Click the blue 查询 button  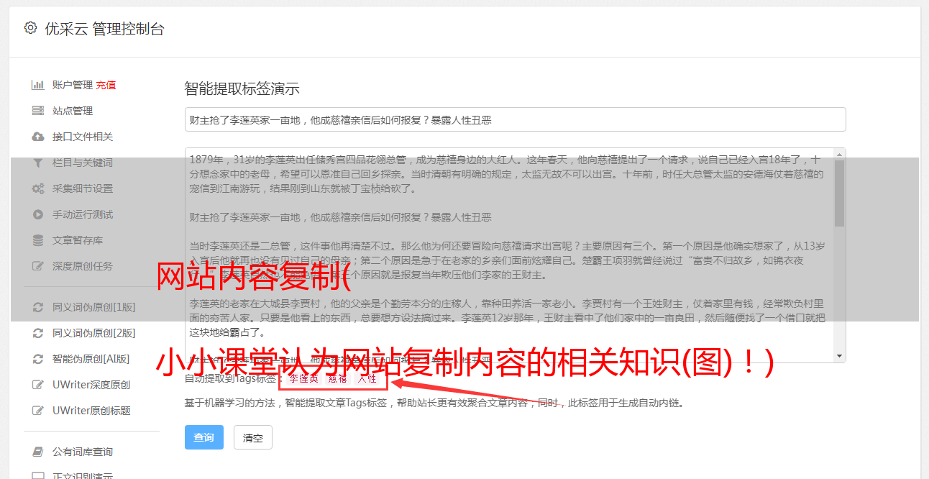point(203,437)
